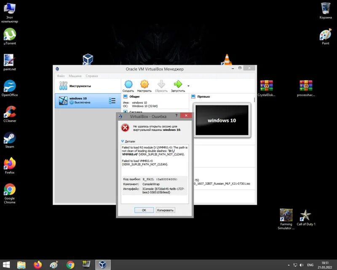The height and width of the screenshot is (270, 337).
Task: Click the ISO file name in manager details
Action: [222, 184]
